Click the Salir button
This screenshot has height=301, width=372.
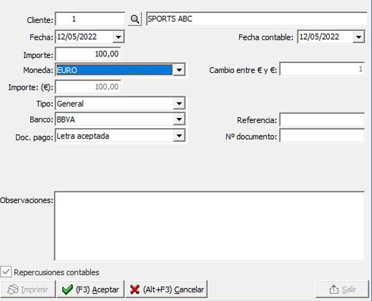coord(342,289)
